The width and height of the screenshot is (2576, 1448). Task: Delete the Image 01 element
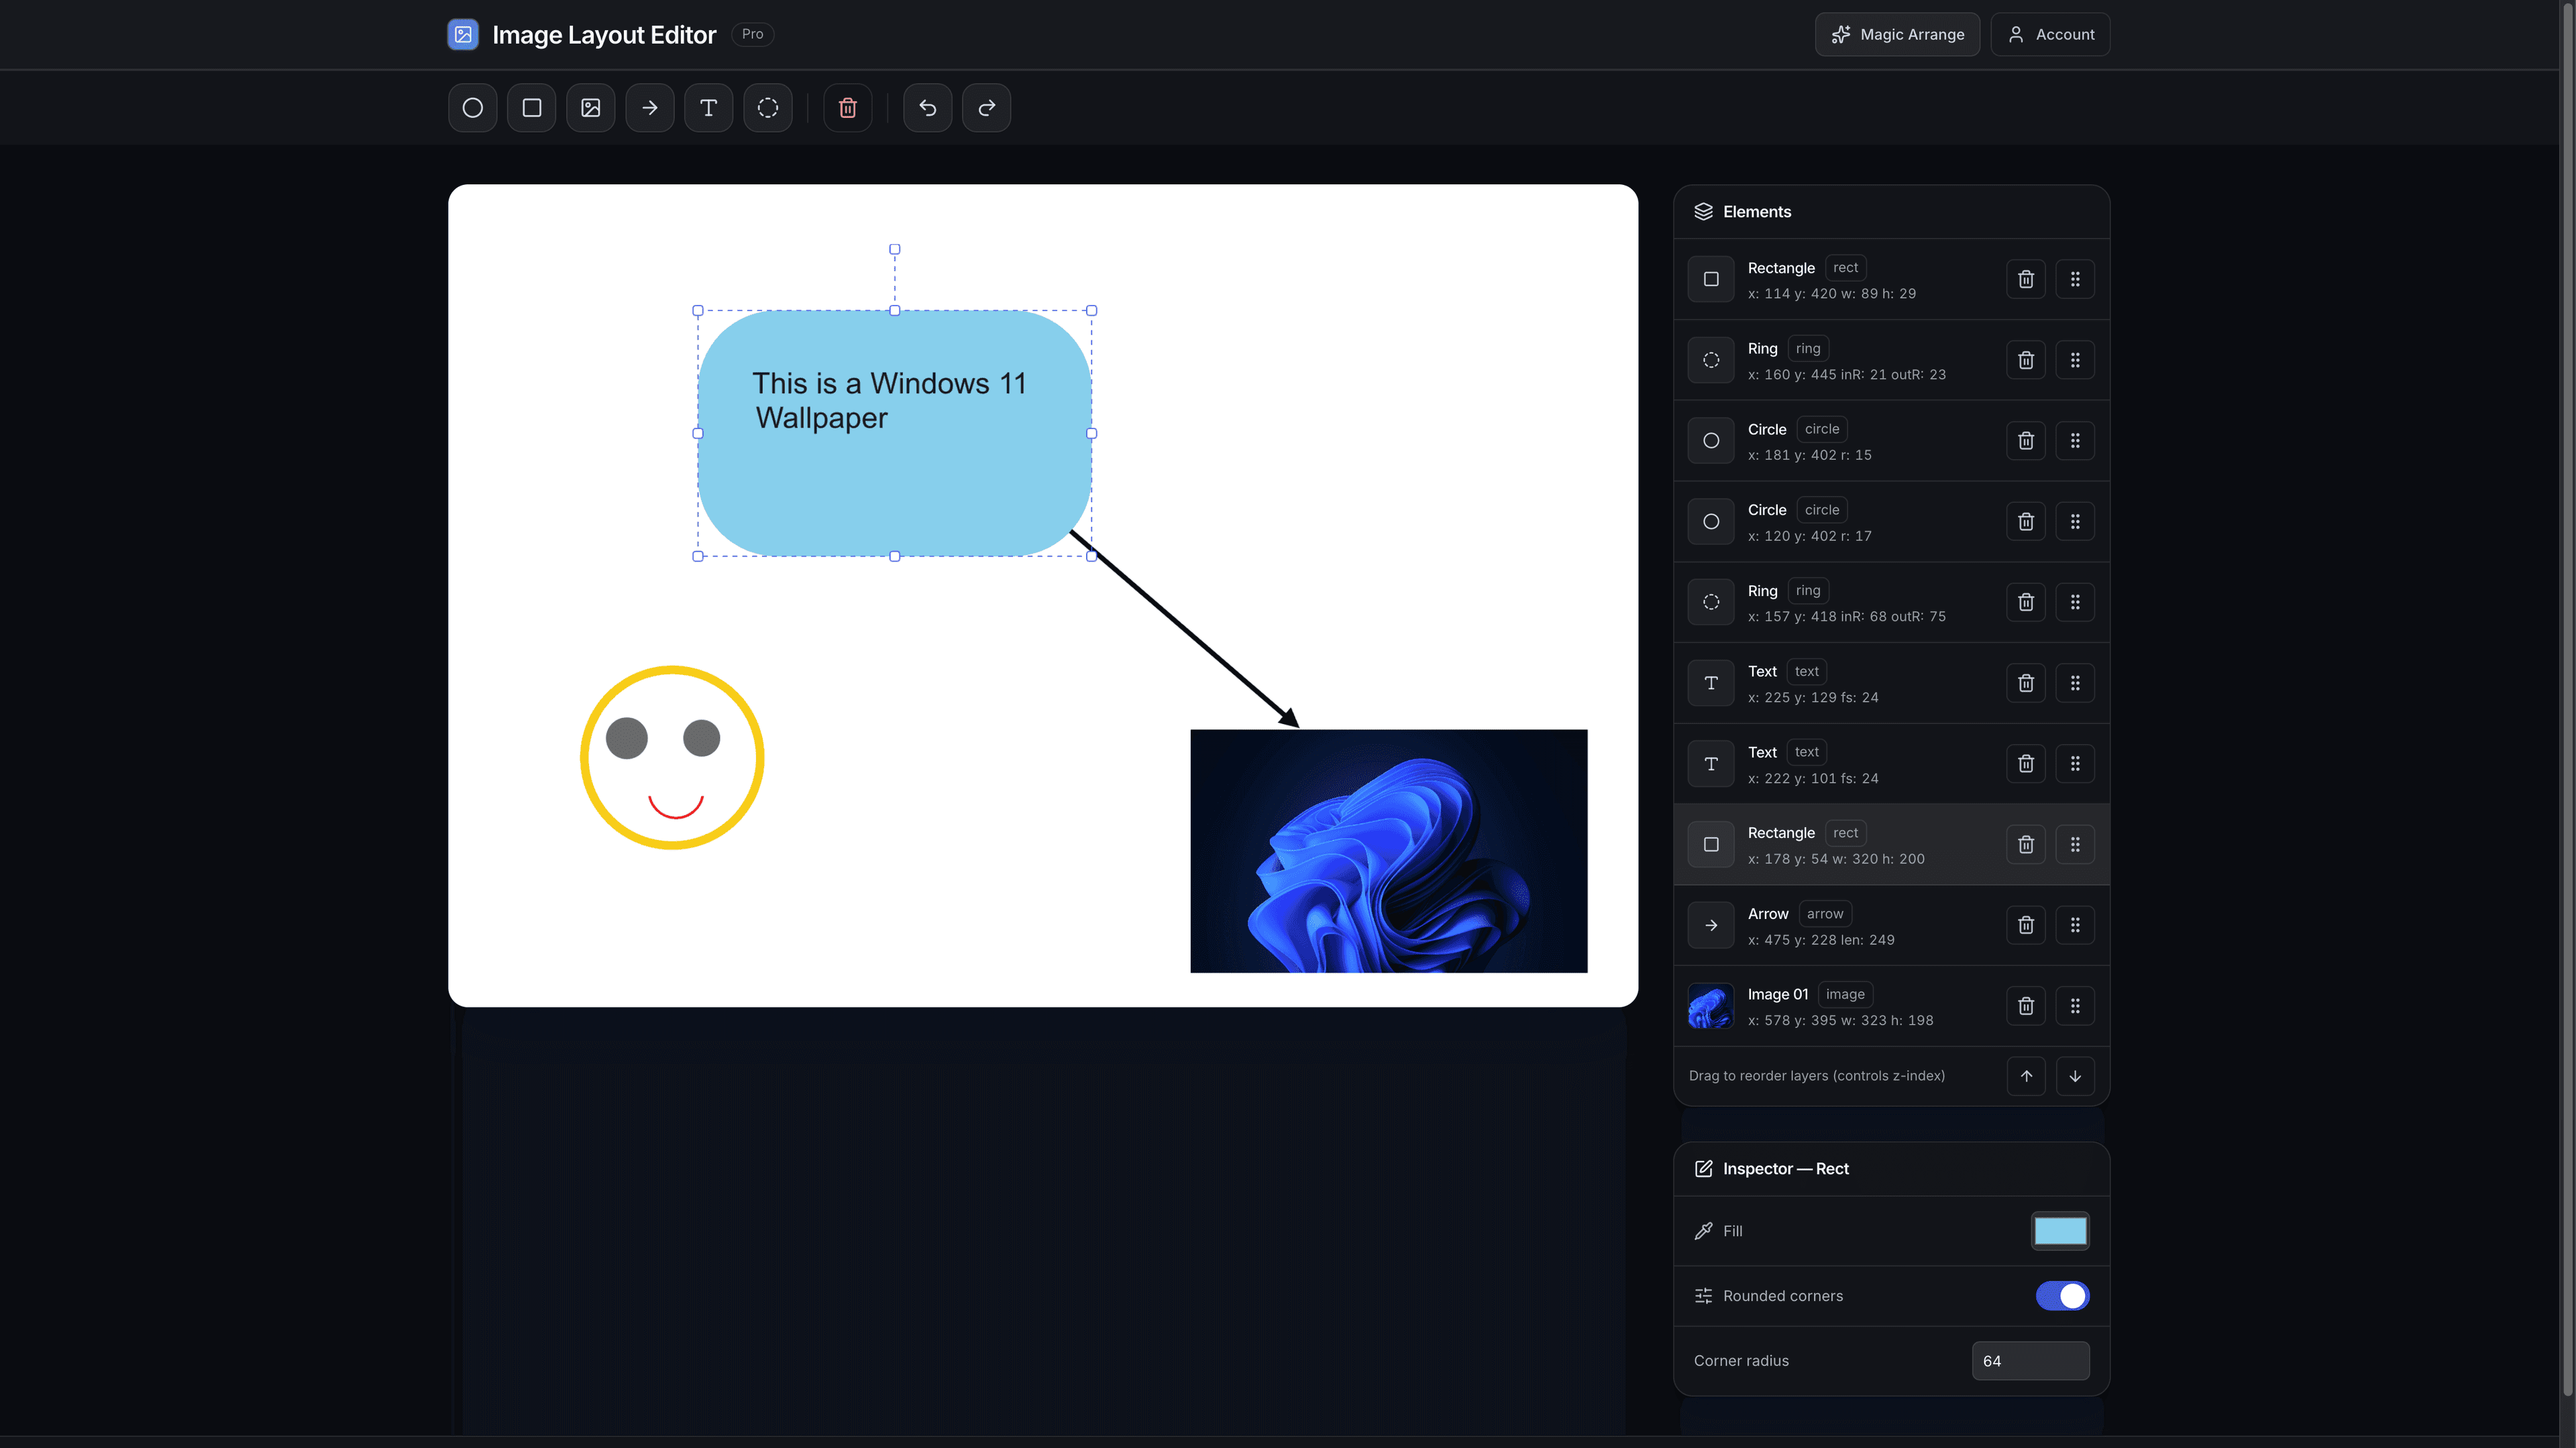[x=2026, y=1006]
